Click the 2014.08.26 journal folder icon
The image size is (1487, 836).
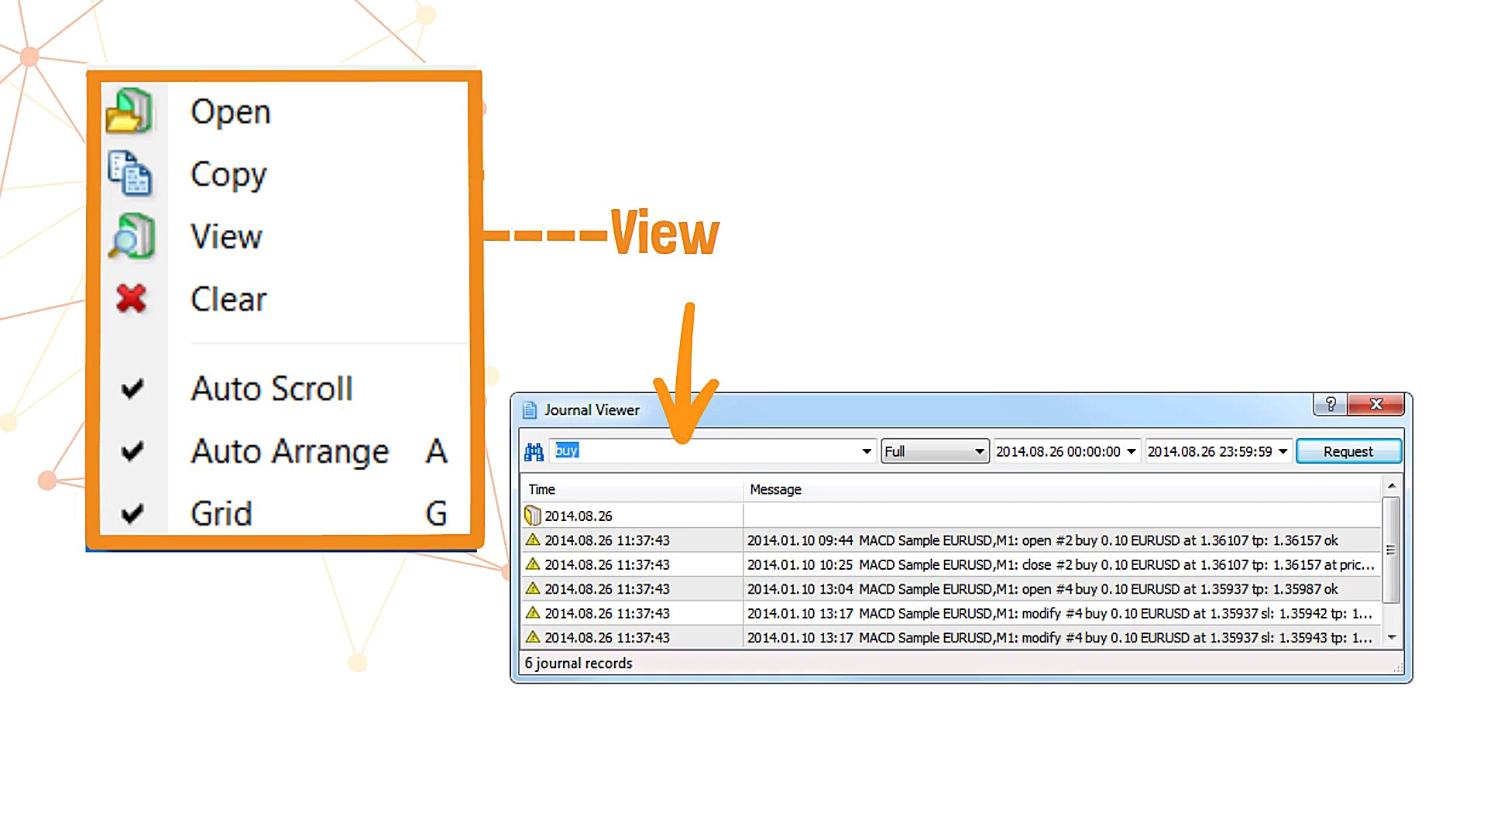pos(532,516)
